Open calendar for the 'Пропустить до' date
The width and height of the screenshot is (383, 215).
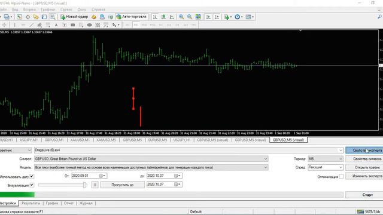click(x=177, y=185)
